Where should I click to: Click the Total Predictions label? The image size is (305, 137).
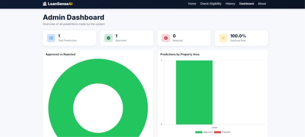click(67, 41)
